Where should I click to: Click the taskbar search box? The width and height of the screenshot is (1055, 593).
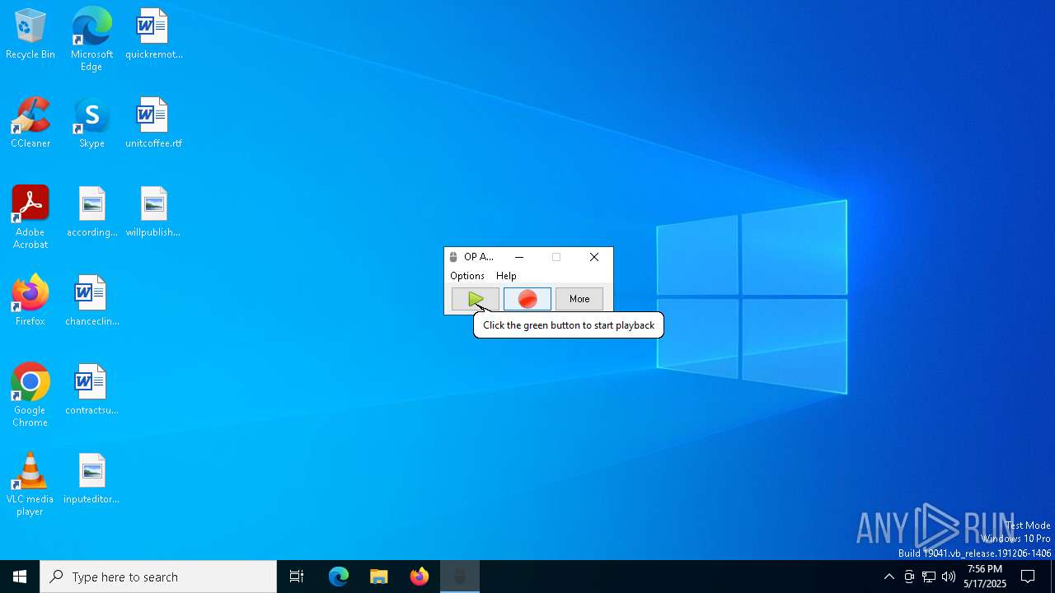click(x=158, y=577)
